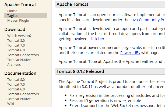View Tomcat Connectors documentation
Image resolution: width=165 pixels, height=107 pixels.
(23, 94)
